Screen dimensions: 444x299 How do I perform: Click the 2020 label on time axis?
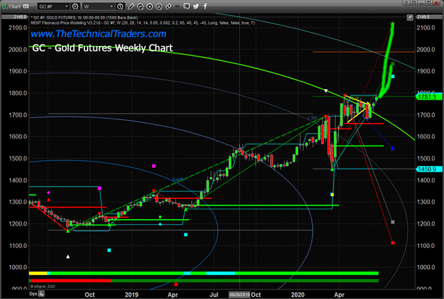(x=297, y=295)
